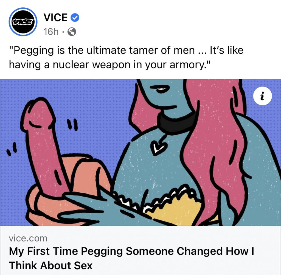Click the heart pendant in the illustration

(159, 148)
